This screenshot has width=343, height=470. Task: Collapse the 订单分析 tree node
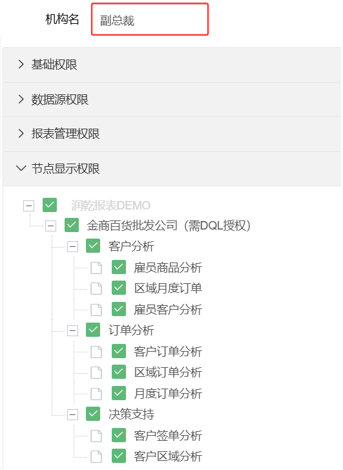tap(72, 331)
